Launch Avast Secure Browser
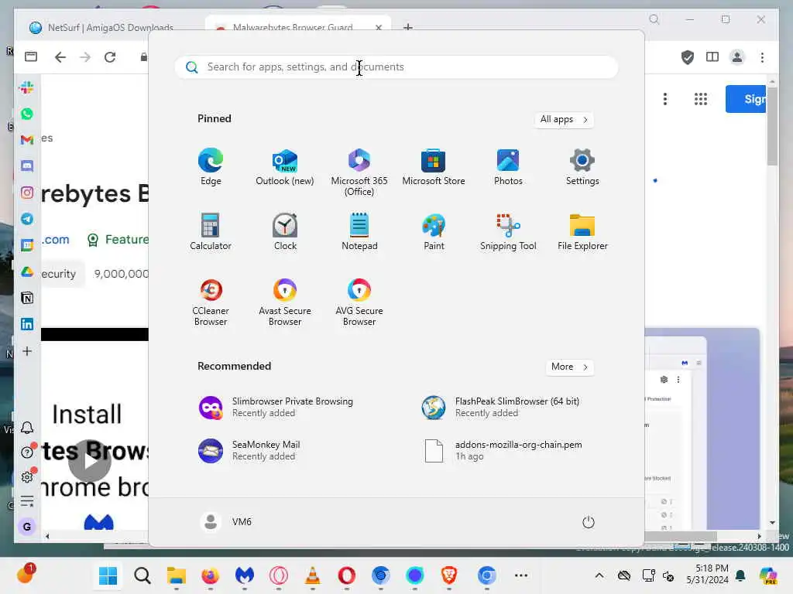Image resolution: width=793 pixels, height=594 pixels. (285, 302)
